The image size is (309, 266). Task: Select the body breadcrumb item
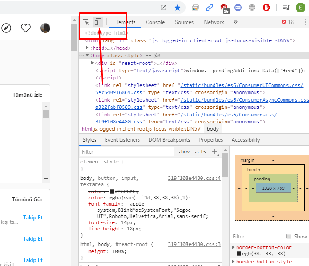(213, 129)
